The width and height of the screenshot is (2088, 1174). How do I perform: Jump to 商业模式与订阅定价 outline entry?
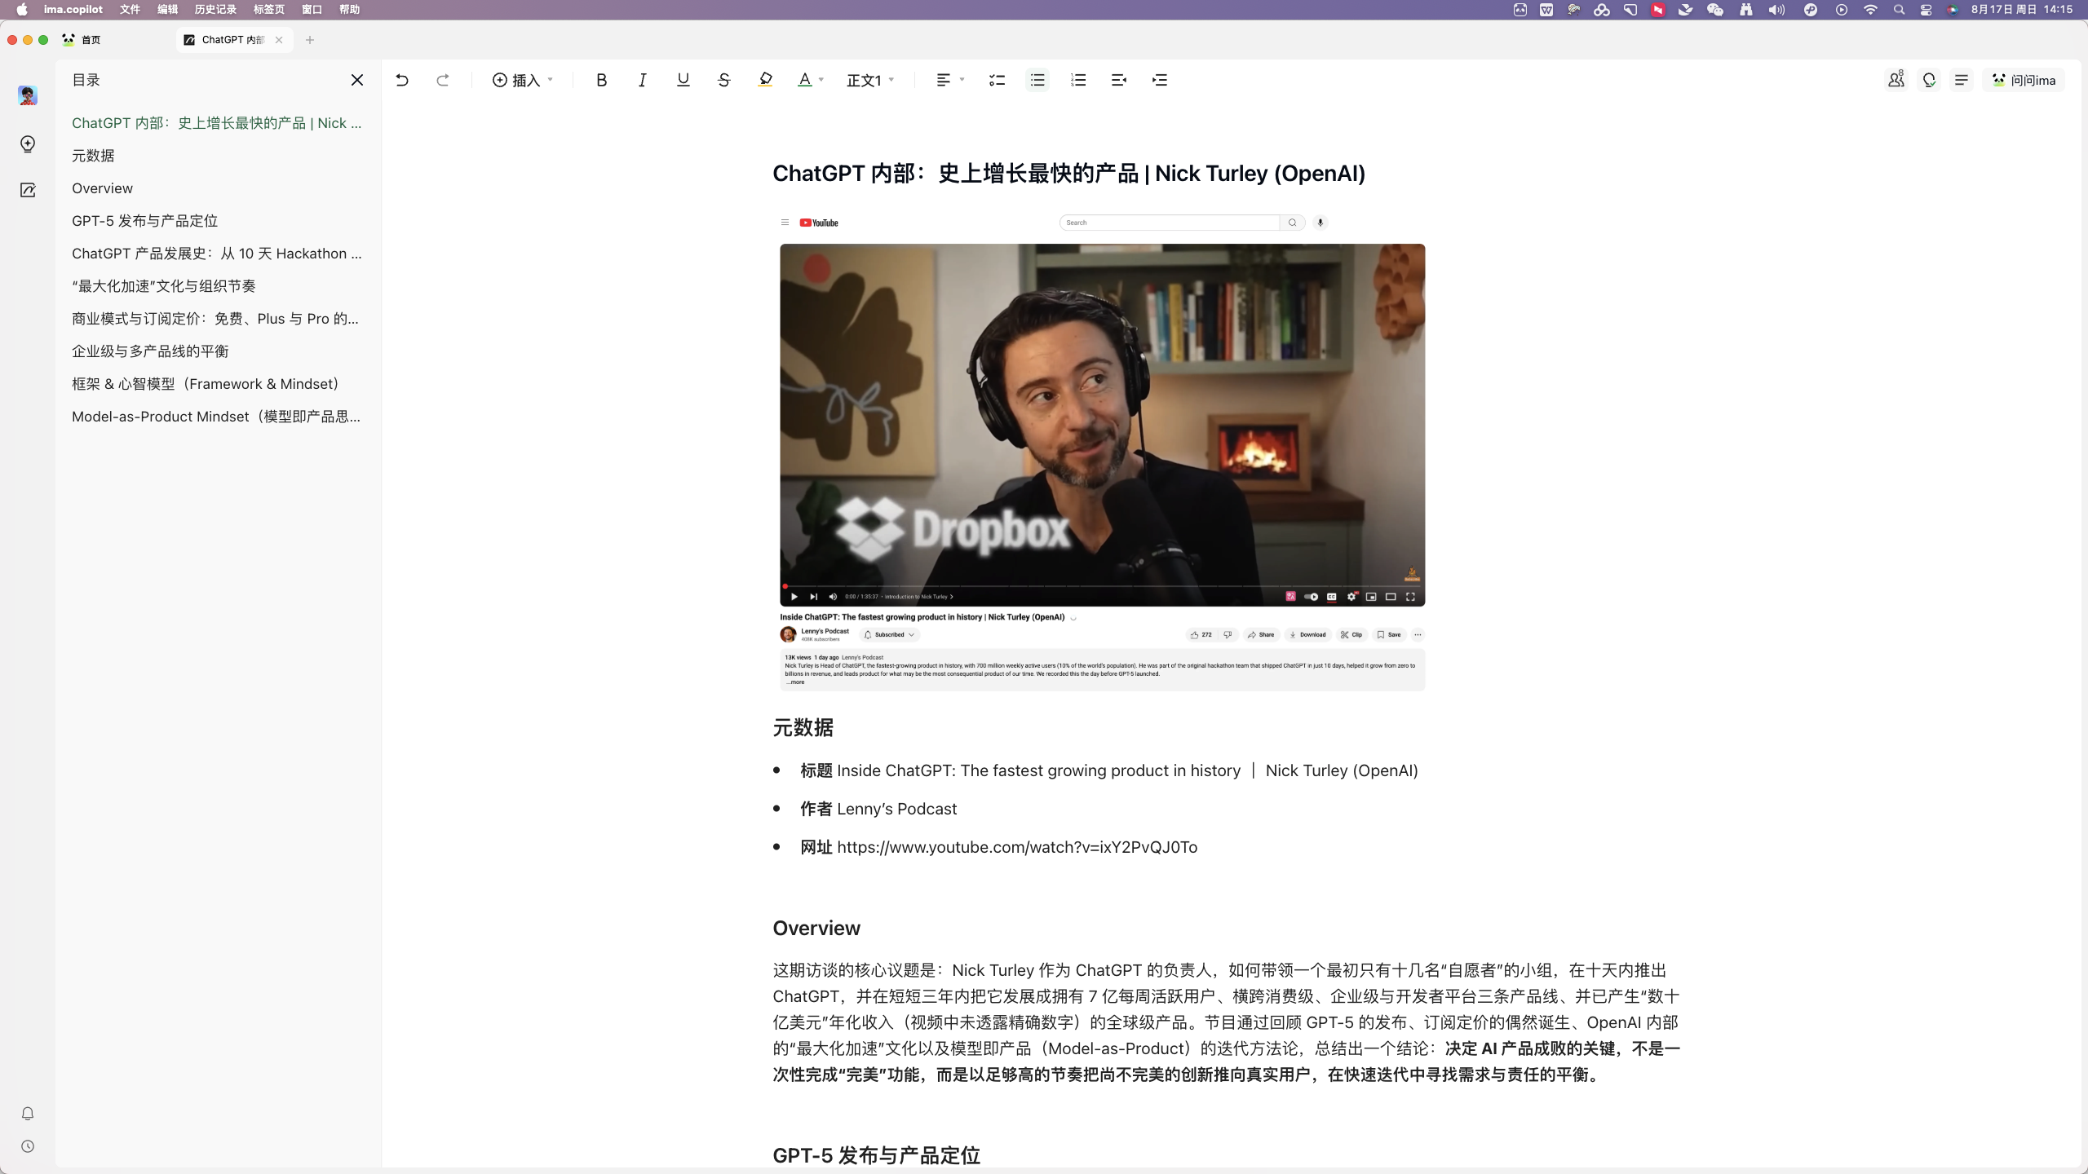[215, 319]
